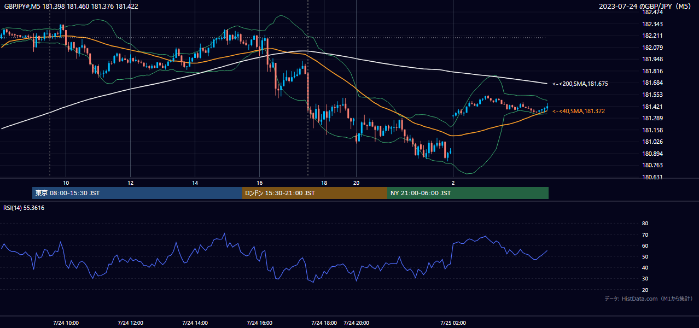Click the 7/24 16:00 time axis label
Image resolution: width=699 pixels, height=328 pixels.
[x=260, y=323]
